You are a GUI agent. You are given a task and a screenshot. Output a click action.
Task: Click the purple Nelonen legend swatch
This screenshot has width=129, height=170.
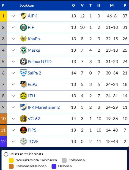(x=54, y=166)
